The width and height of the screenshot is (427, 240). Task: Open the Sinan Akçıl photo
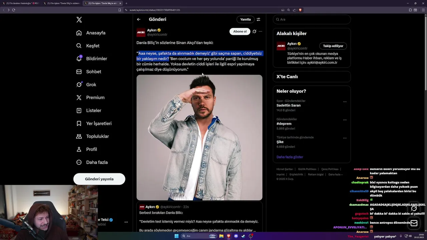(x=199, y=137)
